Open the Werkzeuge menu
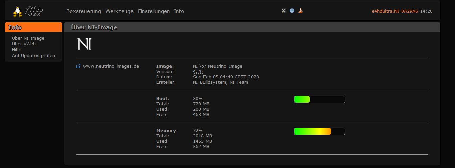This screenshot has width=455, height=168. (x=119, y=11)
